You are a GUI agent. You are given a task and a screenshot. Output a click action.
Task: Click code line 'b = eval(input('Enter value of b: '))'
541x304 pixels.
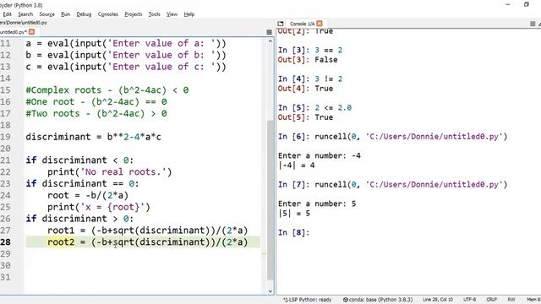click(126, 55)
